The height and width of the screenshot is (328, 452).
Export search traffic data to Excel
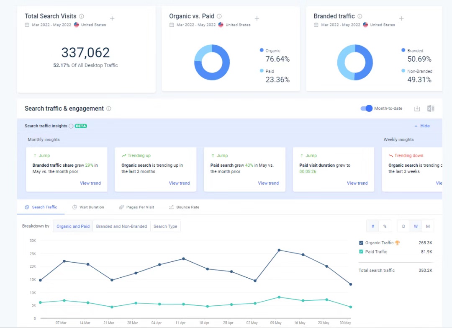pos(431,108)
